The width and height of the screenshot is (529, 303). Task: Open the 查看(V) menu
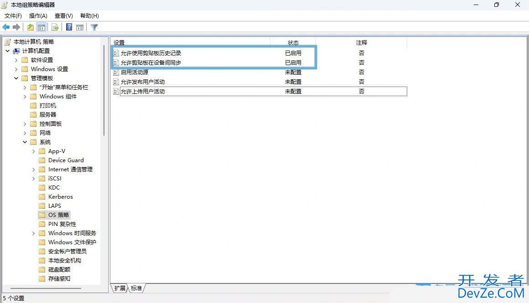(64, 16)
